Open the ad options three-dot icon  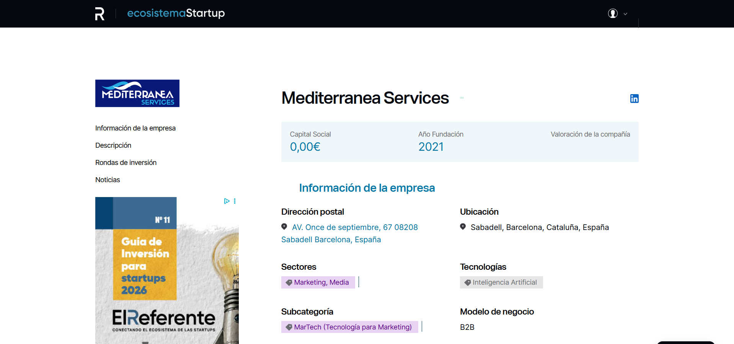point(235,201)
